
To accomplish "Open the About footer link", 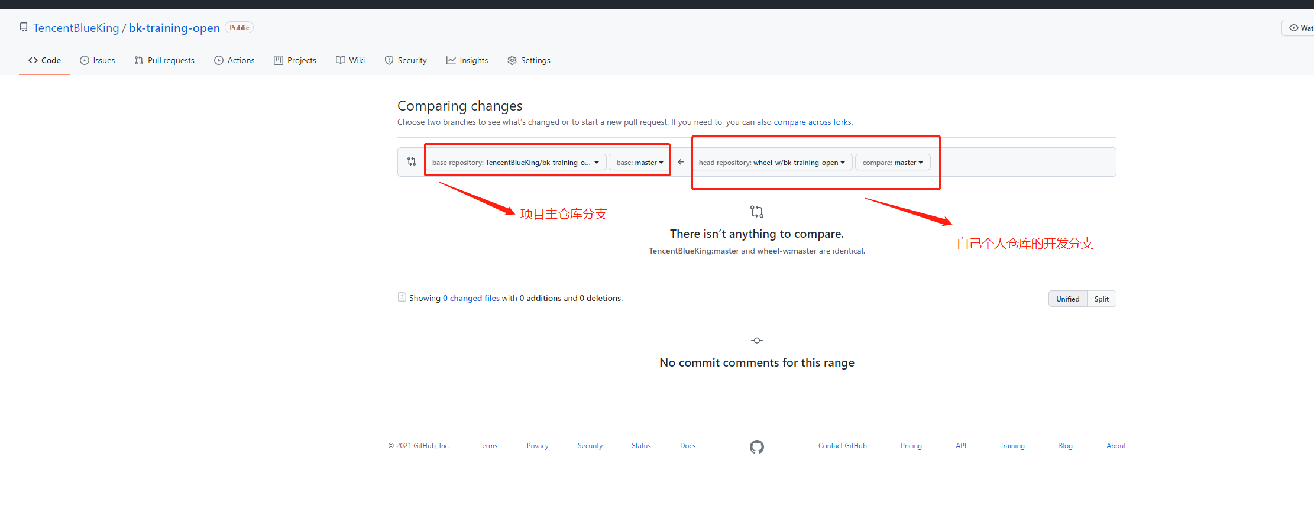I will [x=1116, y=446].
